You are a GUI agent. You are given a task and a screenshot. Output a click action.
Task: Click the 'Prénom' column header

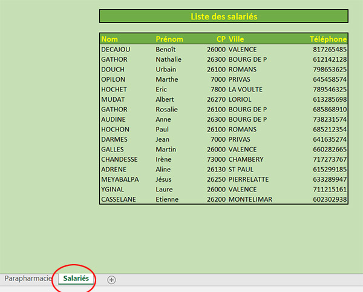point(169,39)
